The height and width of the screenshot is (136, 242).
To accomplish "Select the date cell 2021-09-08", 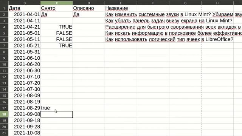I will click(x=24, y=114).
